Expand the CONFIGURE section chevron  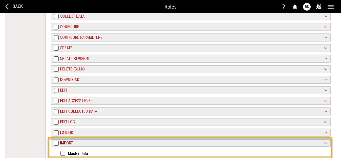[326, 27]
